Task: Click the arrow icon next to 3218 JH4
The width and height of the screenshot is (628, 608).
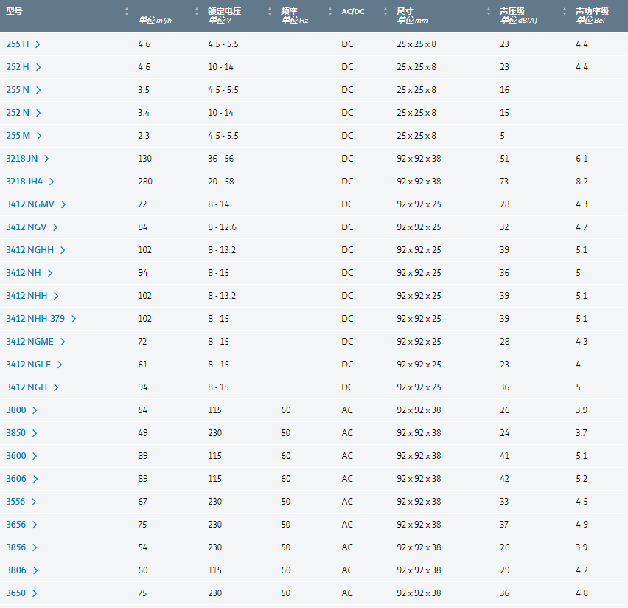Action: coord(52,182)
